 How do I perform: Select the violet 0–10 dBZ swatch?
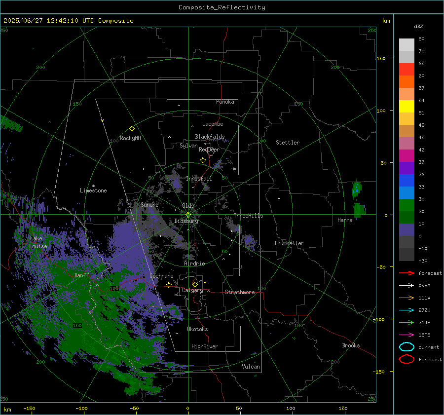407,229
